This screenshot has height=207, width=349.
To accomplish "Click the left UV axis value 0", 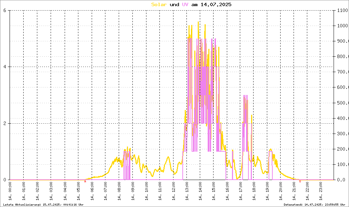I will click(5, 180).
